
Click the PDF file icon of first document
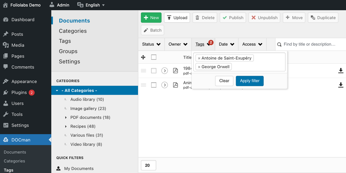[x=175, y=71]
